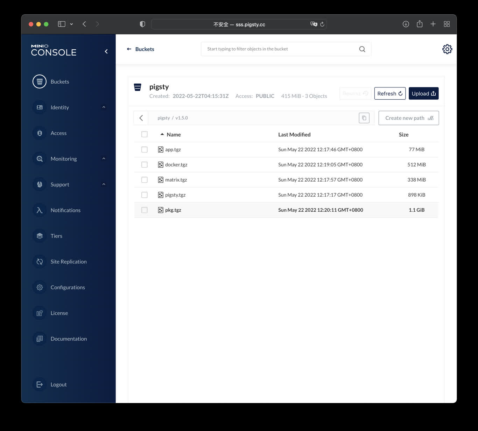Collapse the MinIO Console sidebar
Viewport: 478px width, 431px height.
(x=106, y=51)
